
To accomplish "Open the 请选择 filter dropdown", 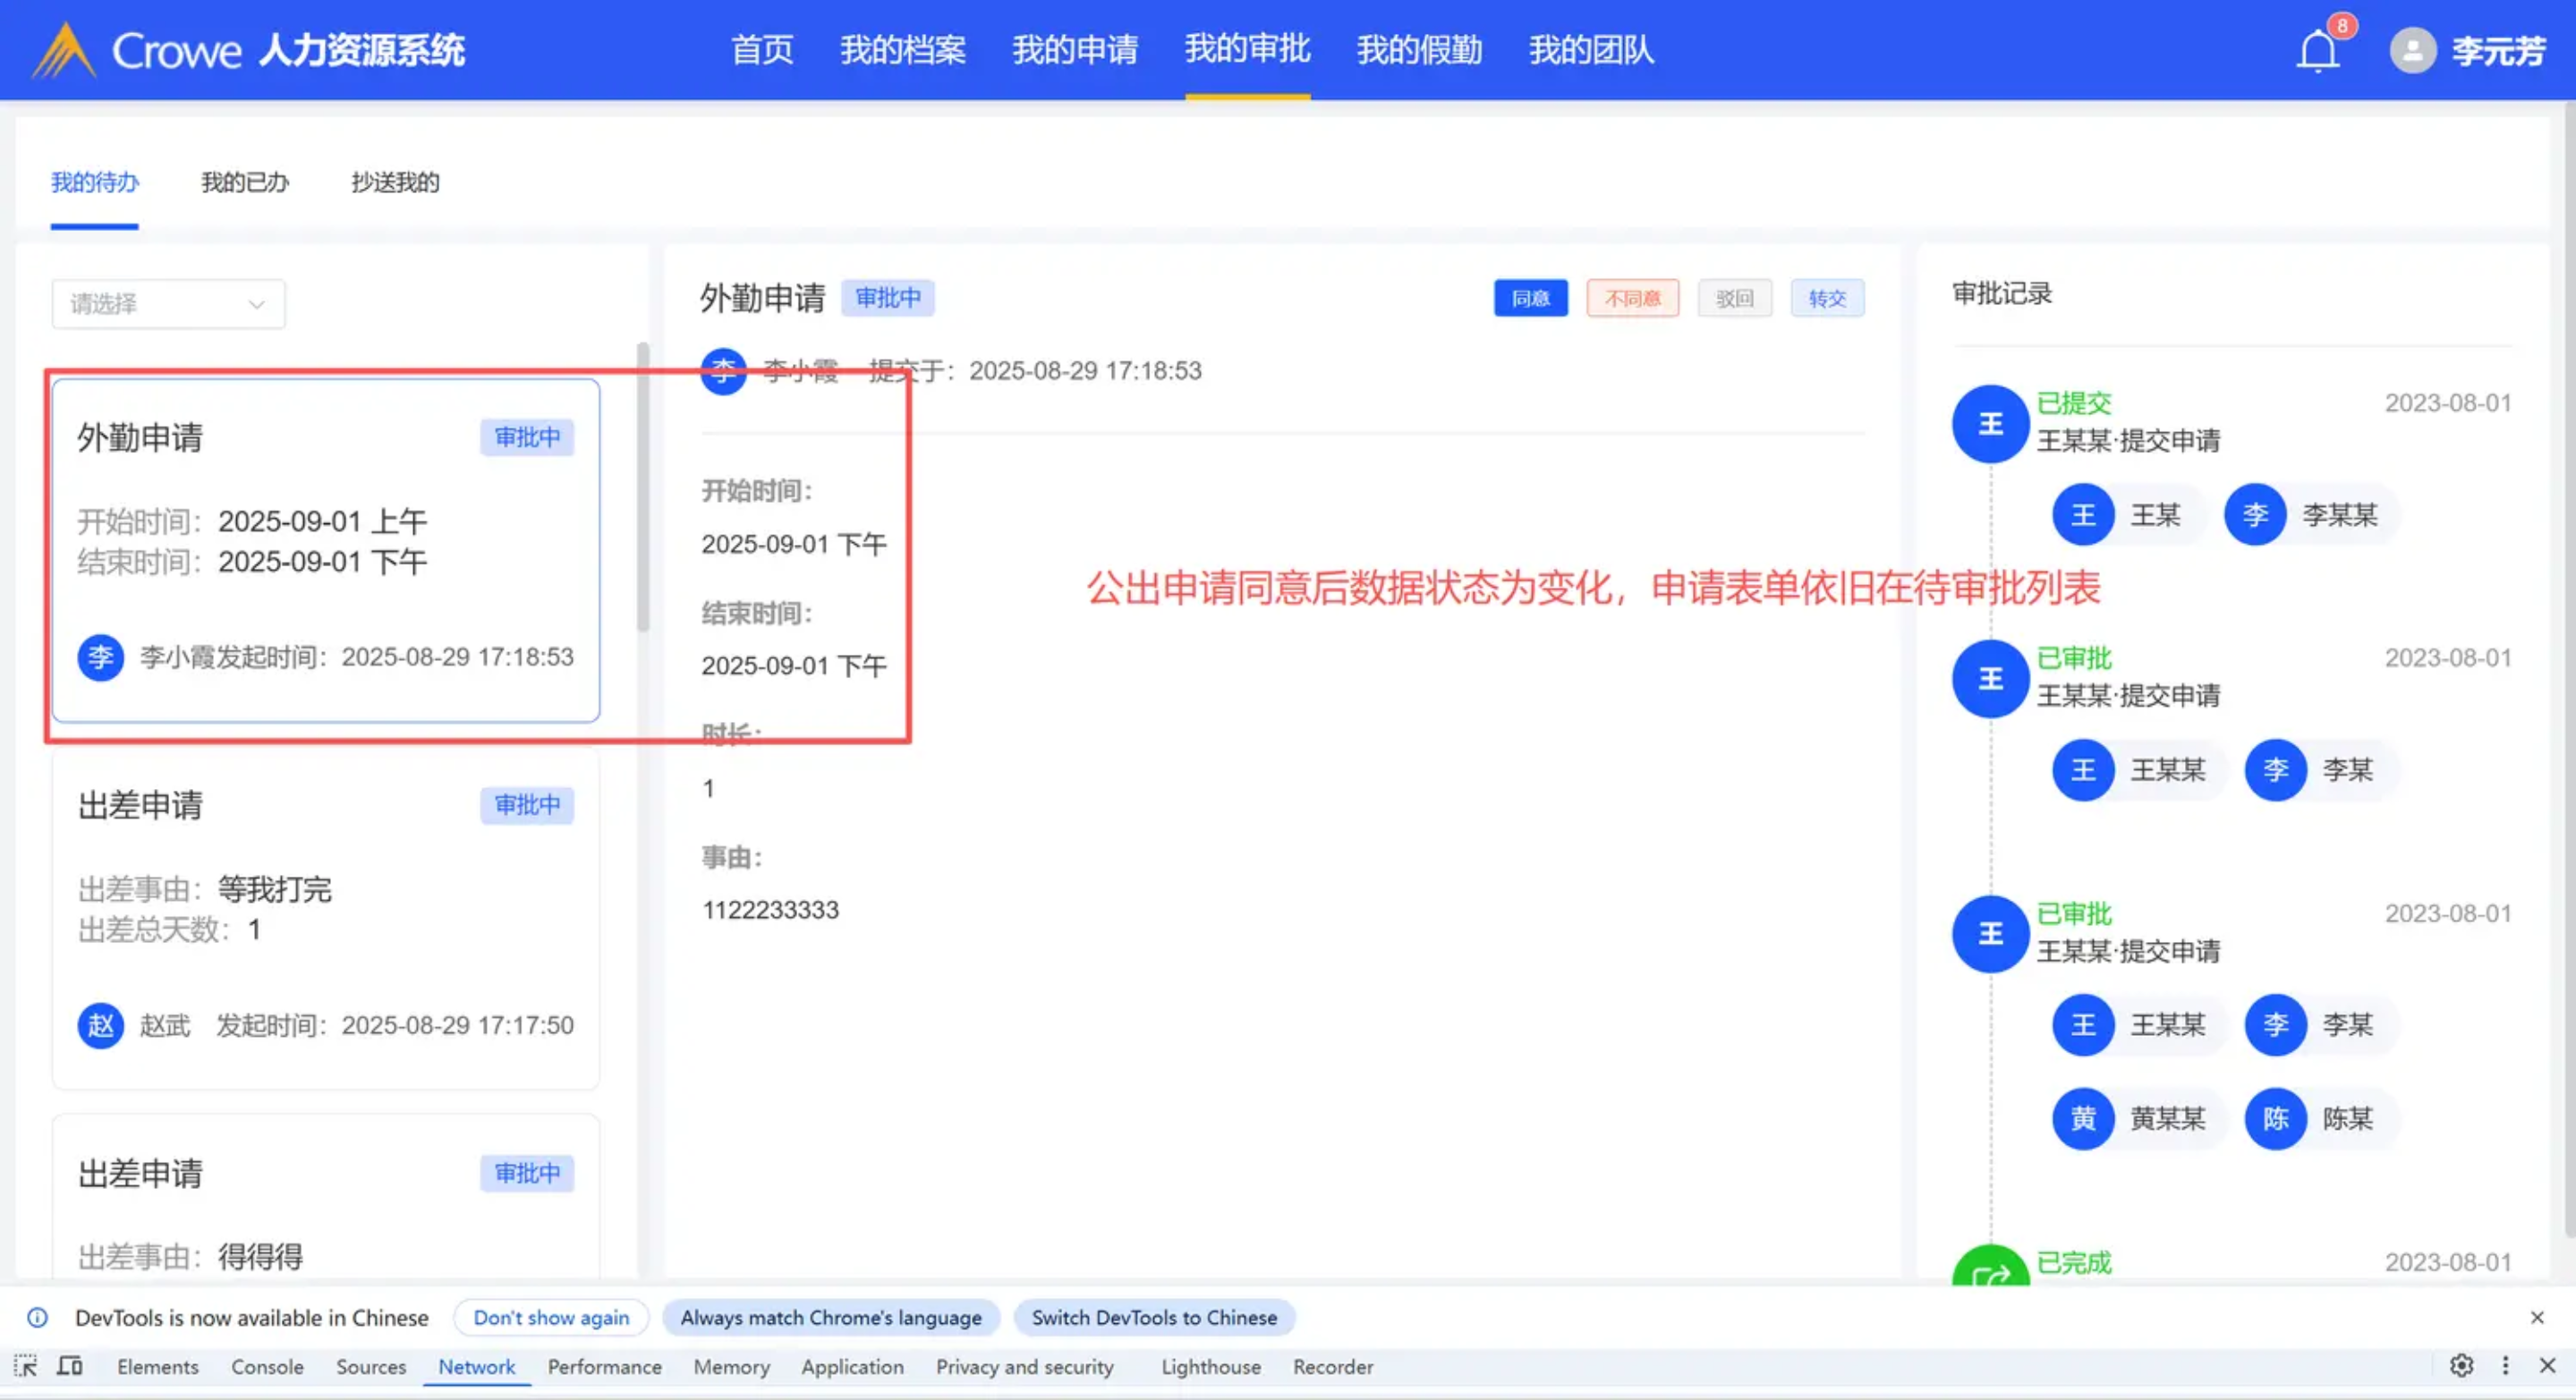I will click(168, 304).
